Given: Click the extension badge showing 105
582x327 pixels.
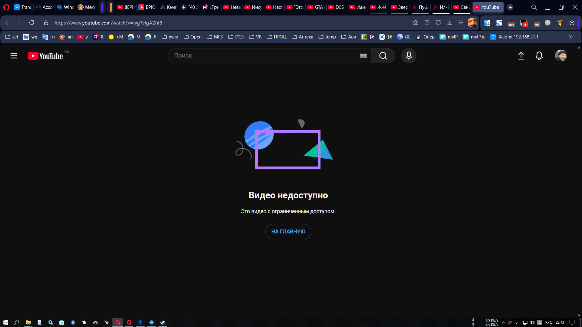Looking at the screenshot, I should [511, 23].
